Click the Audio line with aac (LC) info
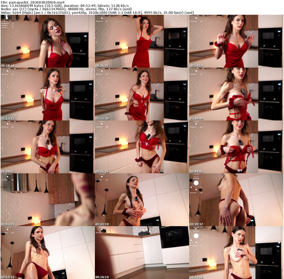 click(x=66, y=9)
